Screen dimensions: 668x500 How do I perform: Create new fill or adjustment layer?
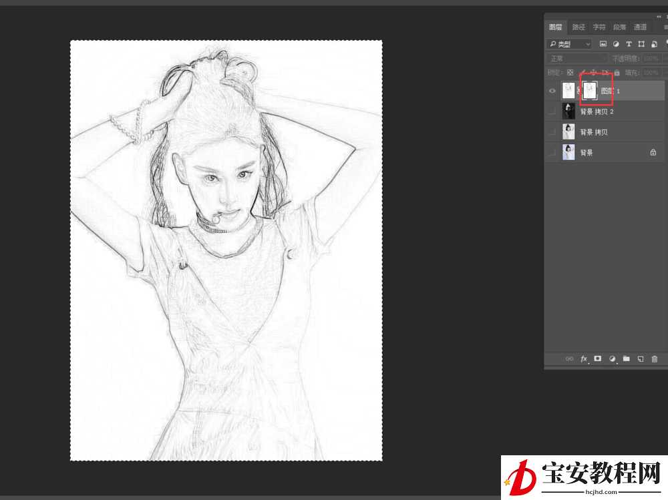612,358
